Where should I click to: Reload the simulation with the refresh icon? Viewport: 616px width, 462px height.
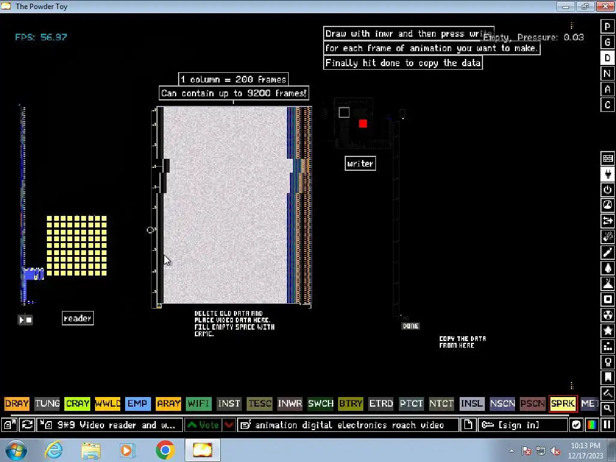(27, 425)
